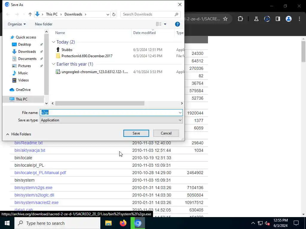Open network status tray icon
Image resolution: width=306 pixels, height=229 pixels.
pyautogui.click(x=260, y=223)
